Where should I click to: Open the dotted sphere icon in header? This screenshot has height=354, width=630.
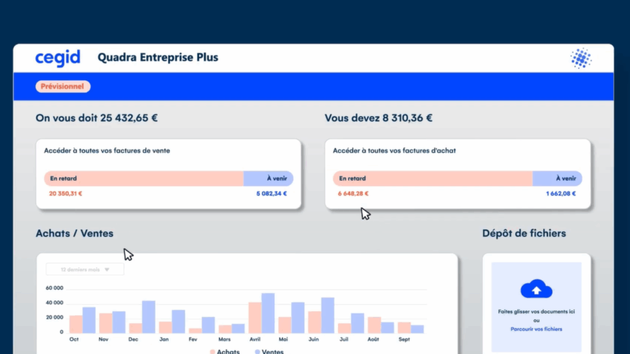[581, 58]
